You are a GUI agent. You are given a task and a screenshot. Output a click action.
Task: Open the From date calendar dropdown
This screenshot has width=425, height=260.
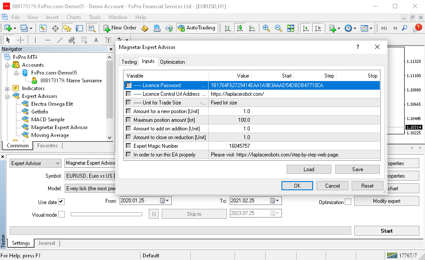point(165,201)
